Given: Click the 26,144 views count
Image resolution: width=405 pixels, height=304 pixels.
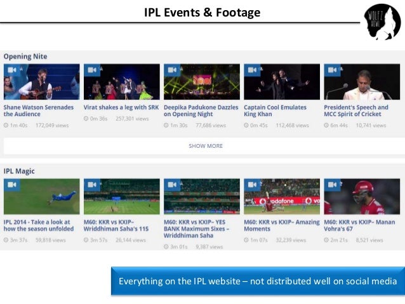Looking at the screenshot, I should click(x=131, y=240).
